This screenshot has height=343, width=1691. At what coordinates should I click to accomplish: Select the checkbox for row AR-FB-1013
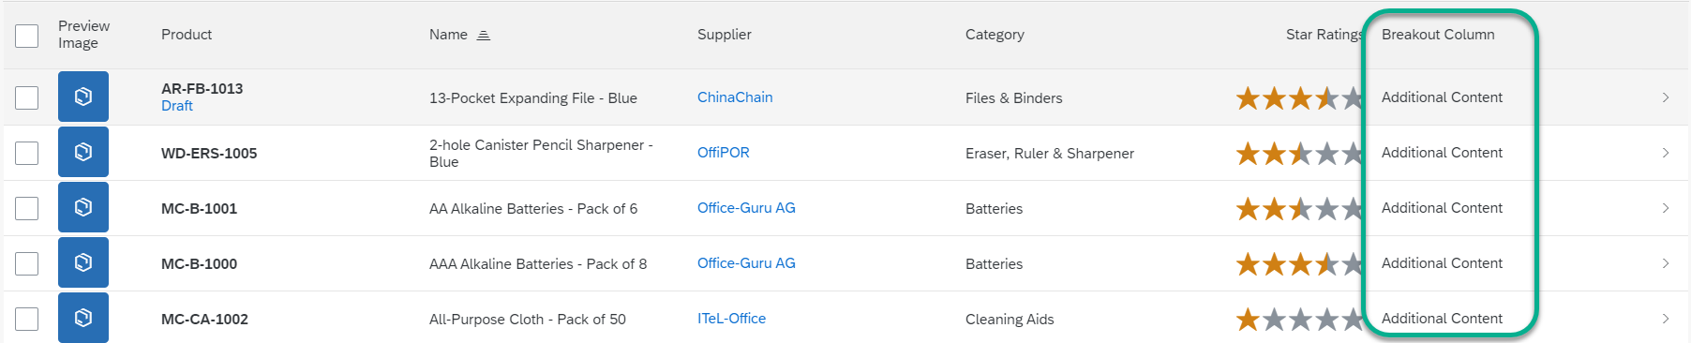[27, 97]
